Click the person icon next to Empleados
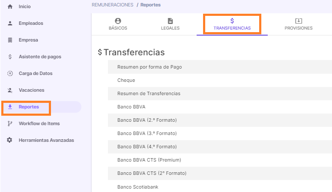Screen dimensions: 332x192 [x=10, y=24]
